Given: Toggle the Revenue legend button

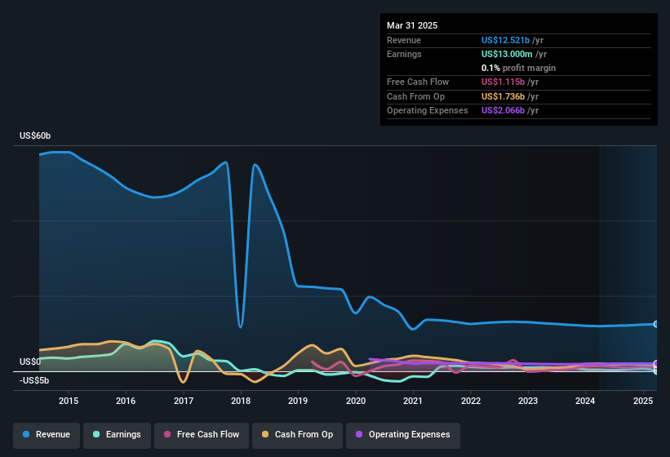Looking at the screenshot, I should tap(47, 435).
